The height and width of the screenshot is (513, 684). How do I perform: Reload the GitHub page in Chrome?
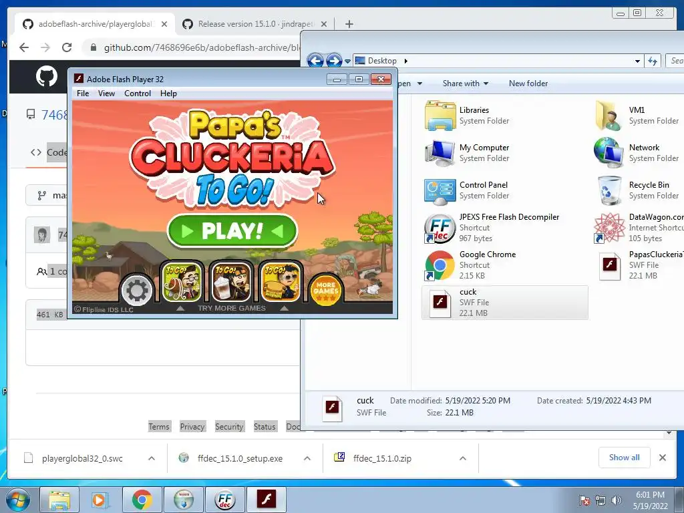pos(67,47)
